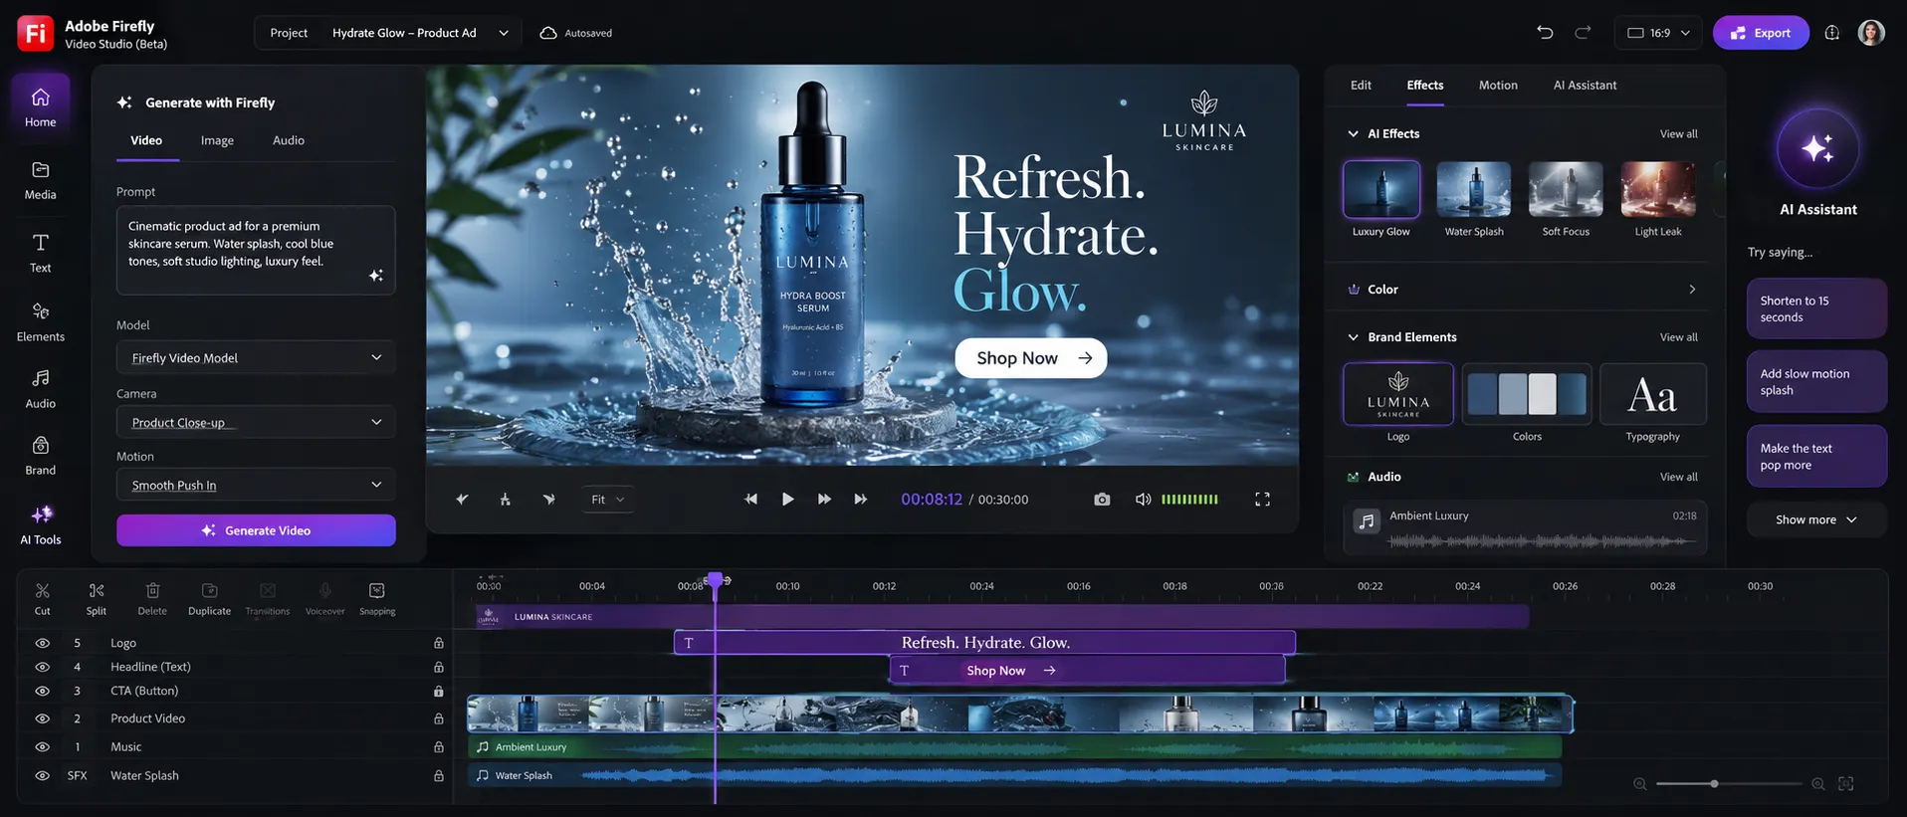Select the Split timeline tool
Screen dimensions: 1907x817
coord(96,599)
